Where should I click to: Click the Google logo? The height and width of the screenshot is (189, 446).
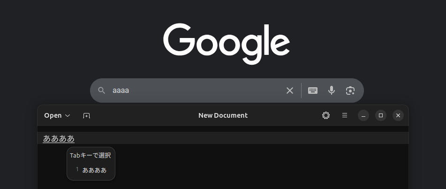[227, 44]
